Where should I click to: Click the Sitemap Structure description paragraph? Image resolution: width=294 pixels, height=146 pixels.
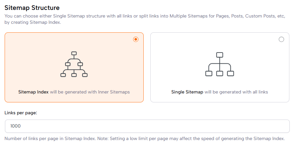pos(145,19)
